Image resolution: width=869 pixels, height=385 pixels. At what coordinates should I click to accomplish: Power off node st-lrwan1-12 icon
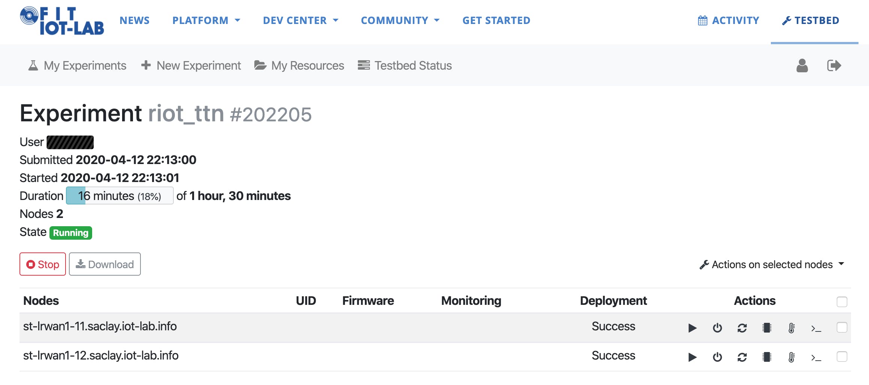pyautogui.click(x=717, y=357)
